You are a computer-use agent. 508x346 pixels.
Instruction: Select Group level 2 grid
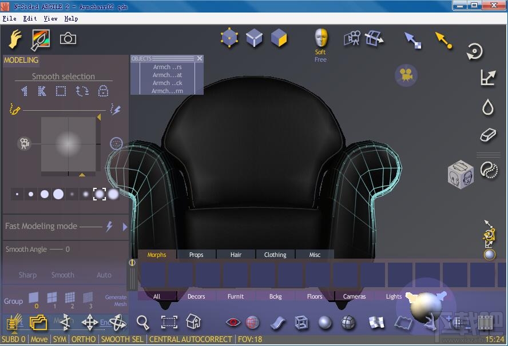pos(70,299)
